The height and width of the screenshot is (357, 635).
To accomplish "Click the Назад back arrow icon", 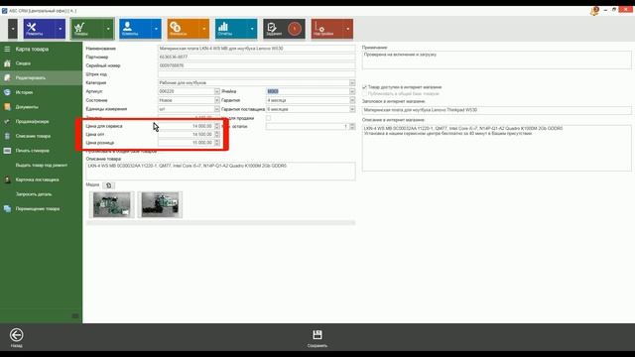I will [x=17, y=335].
